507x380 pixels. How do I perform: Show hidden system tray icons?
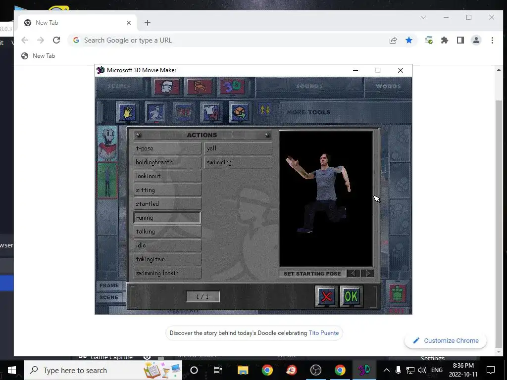[386, 370]
